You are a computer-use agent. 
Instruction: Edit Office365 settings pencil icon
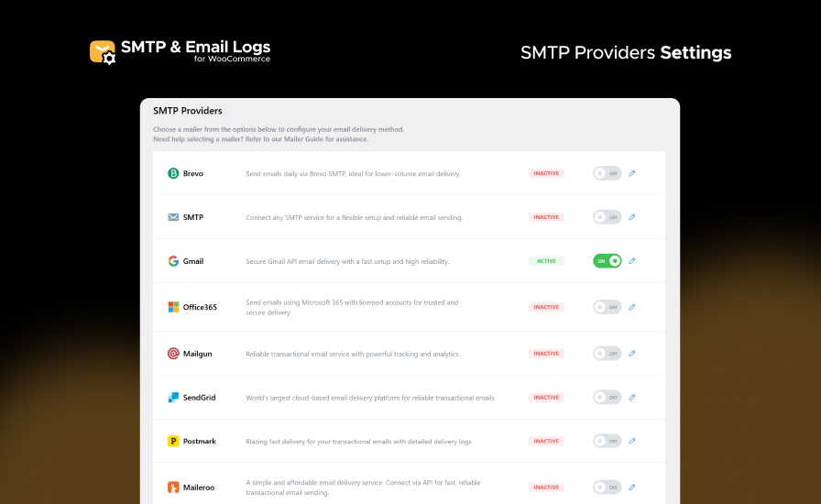(x=632, y=307)
